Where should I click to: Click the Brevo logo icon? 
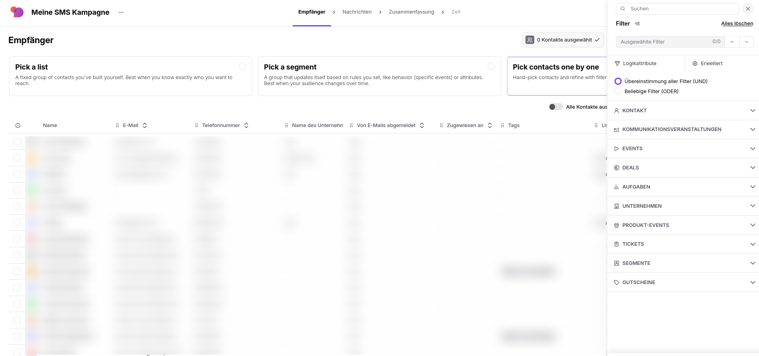click(x=17, y=12)
